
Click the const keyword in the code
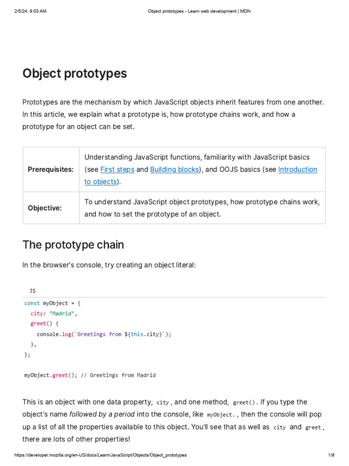click(x=32, y=303)
